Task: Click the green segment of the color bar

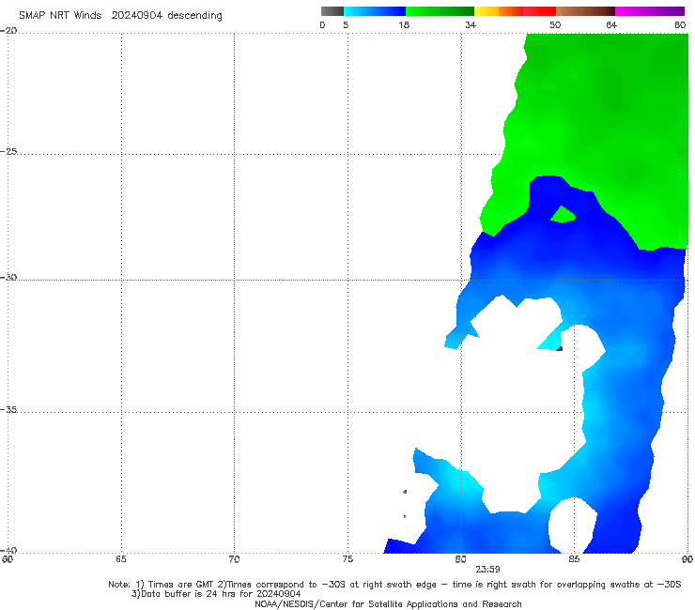Action: [440, 11]
